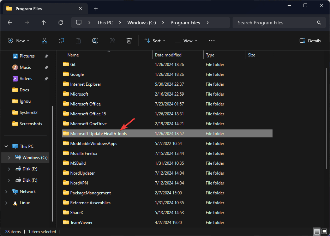Open the Sort dropdown menu

pyautogui.click(x=155, y=41)
